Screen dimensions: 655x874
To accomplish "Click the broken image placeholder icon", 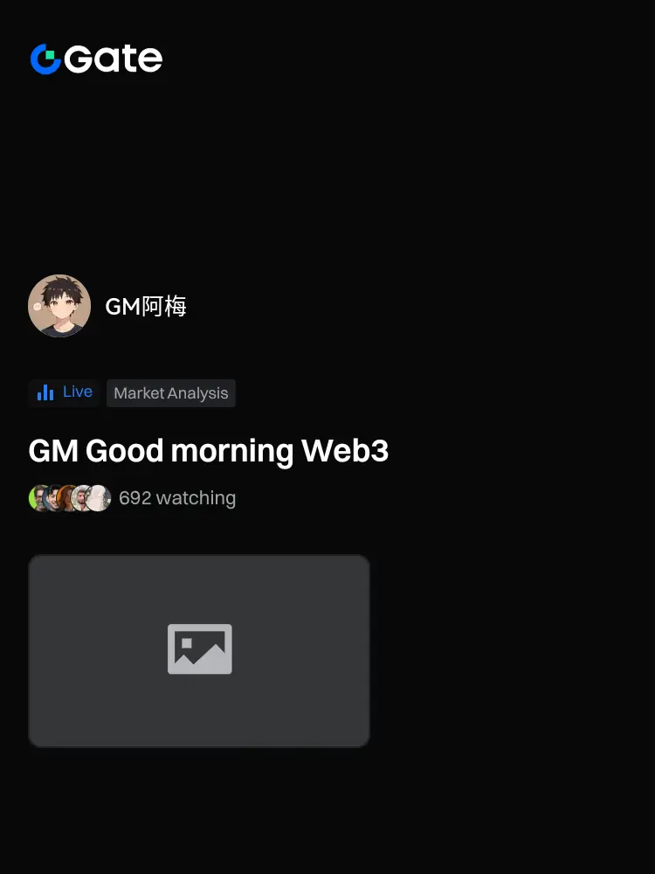I will pos(199,649).
